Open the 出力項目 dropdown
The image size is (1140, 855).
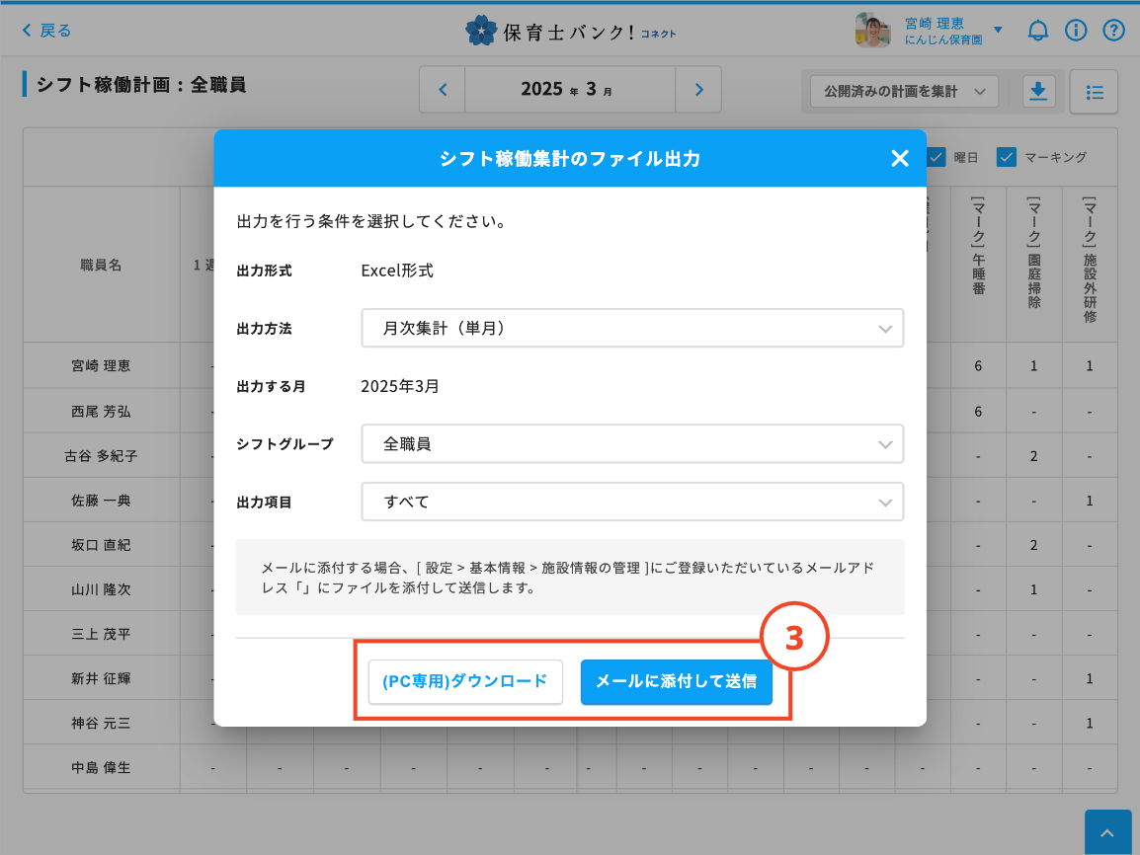click(x=632, y=502)
